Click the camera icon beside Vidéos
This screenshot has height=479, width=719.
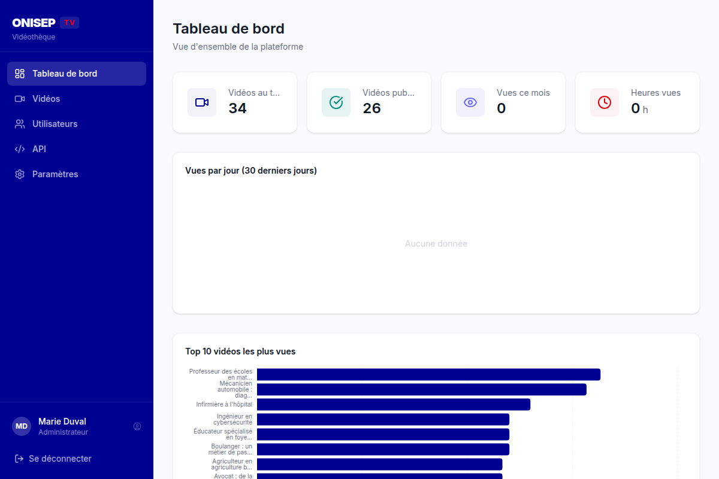(x=20, y=99)
